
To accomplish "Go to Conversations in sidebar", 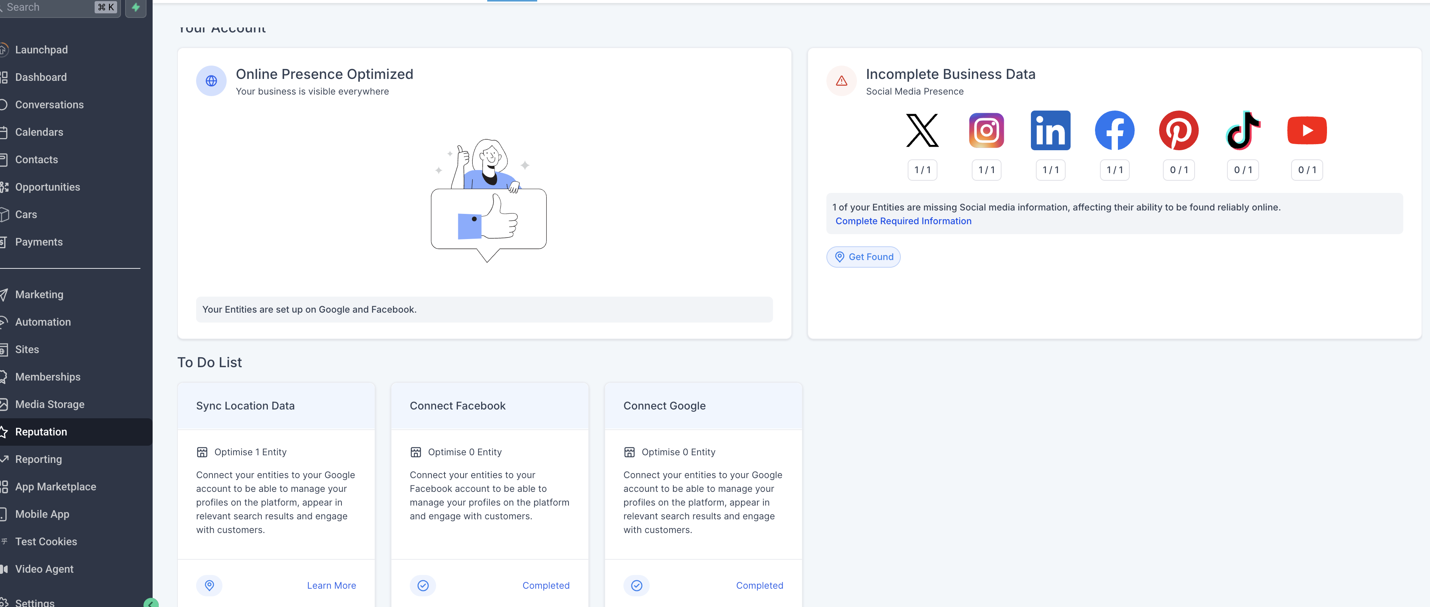I will (x=49, y=105).
